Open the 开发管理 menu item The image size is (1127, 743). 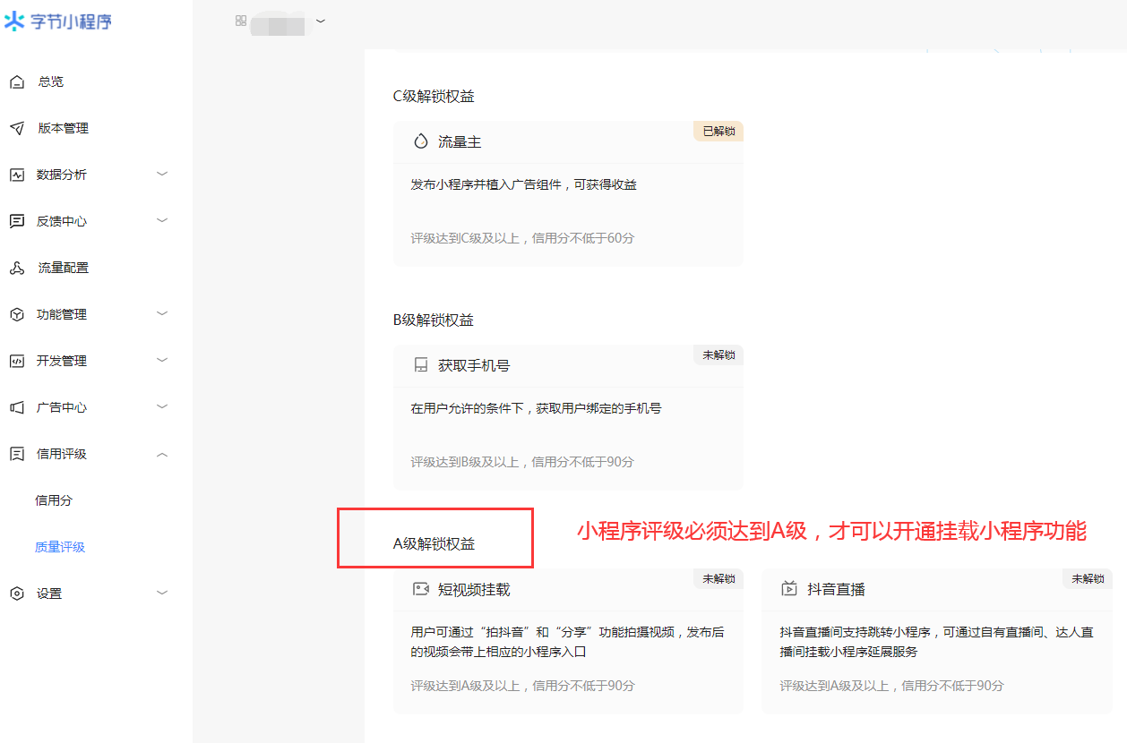(x=62, y=361)
